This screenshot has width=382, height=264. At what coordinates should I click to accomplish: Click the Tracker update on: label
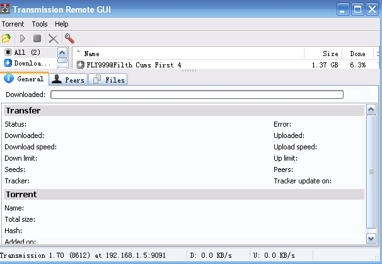pyautogui.click(x=303, y=181)
